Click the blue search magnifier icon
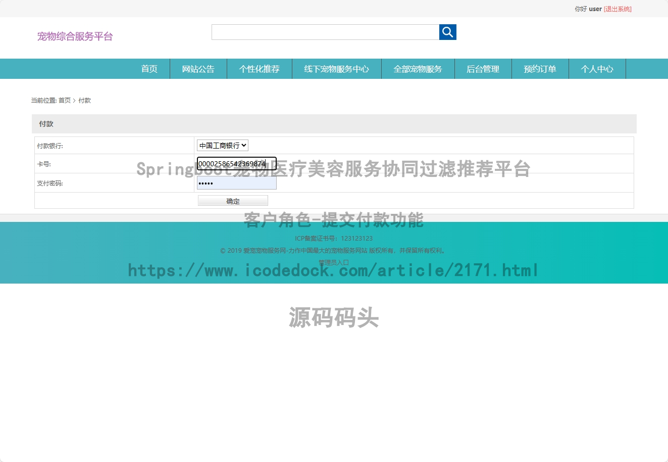The image size is (668, 462). pyautogui.click(x=447, y=32)
